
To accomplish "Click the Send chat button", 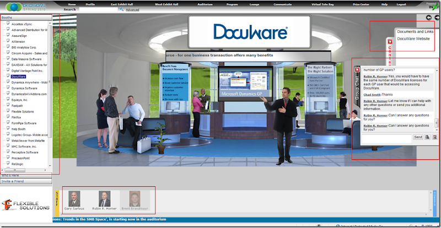I will [x=418, y=137].
